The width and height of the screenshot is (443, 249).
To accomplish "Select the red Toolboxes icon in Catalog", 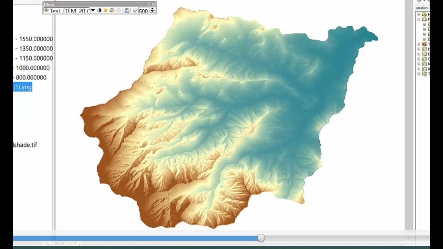I will pos(425,44).
